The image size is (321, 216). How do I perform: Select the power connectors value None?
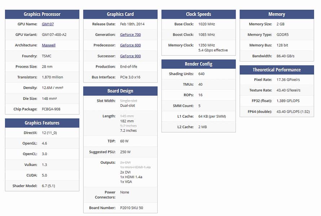[x=124, y=192]
